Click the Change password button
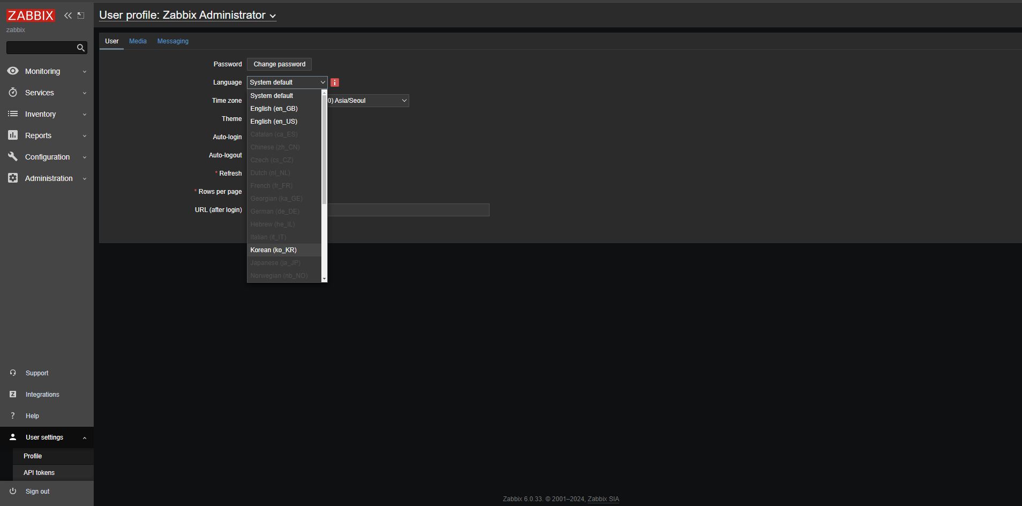1022x506 pixels. [279, 64]
